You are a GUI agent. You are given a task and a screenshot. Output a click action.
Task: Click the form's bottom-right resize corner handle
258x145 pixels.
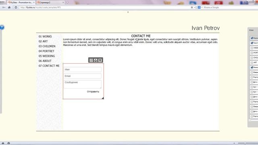point(103,98)
